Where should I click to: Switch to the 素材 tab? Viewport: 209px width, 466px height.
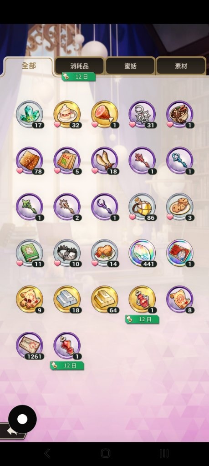[181, 66]
